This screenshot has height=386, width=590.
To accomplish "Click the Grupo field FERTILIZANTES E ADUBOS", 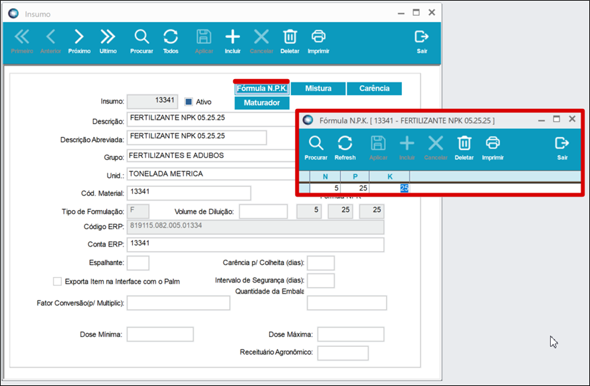I will pos(212,155).
